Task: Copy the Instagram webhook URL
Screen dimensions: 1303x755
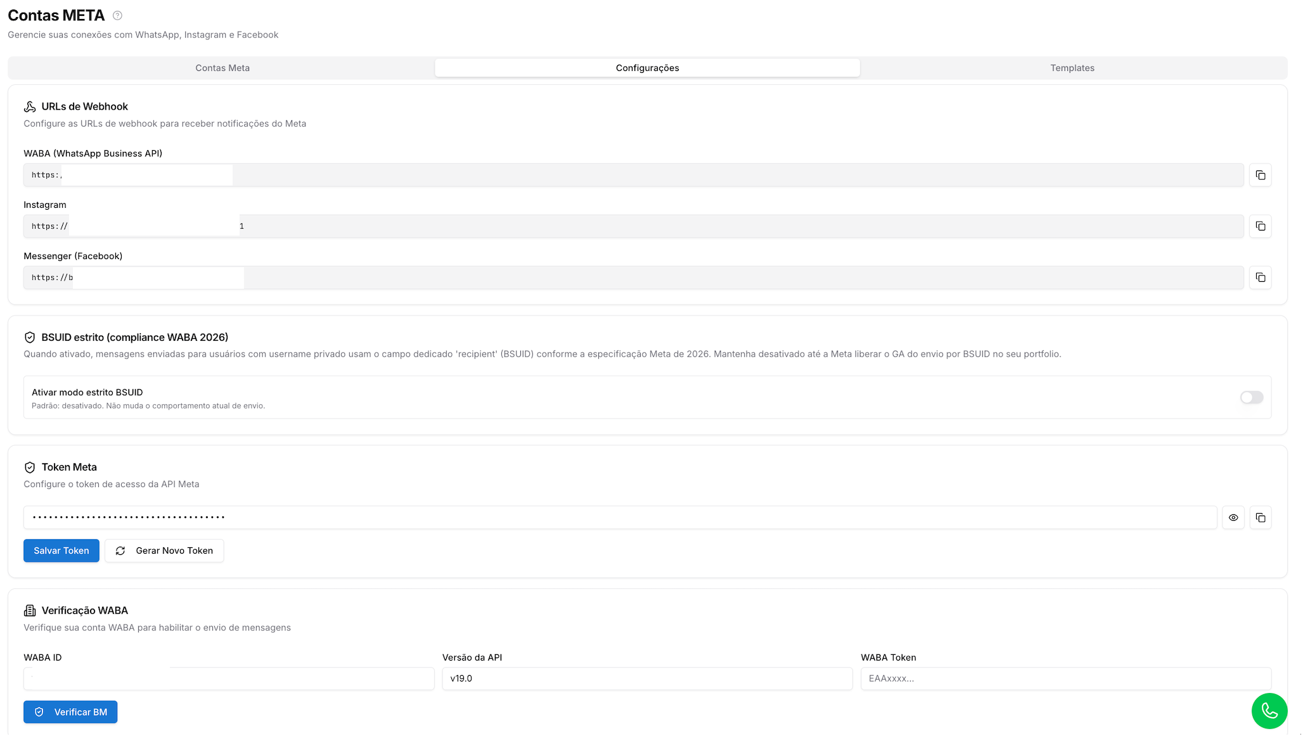Action: click(1260, 226)
